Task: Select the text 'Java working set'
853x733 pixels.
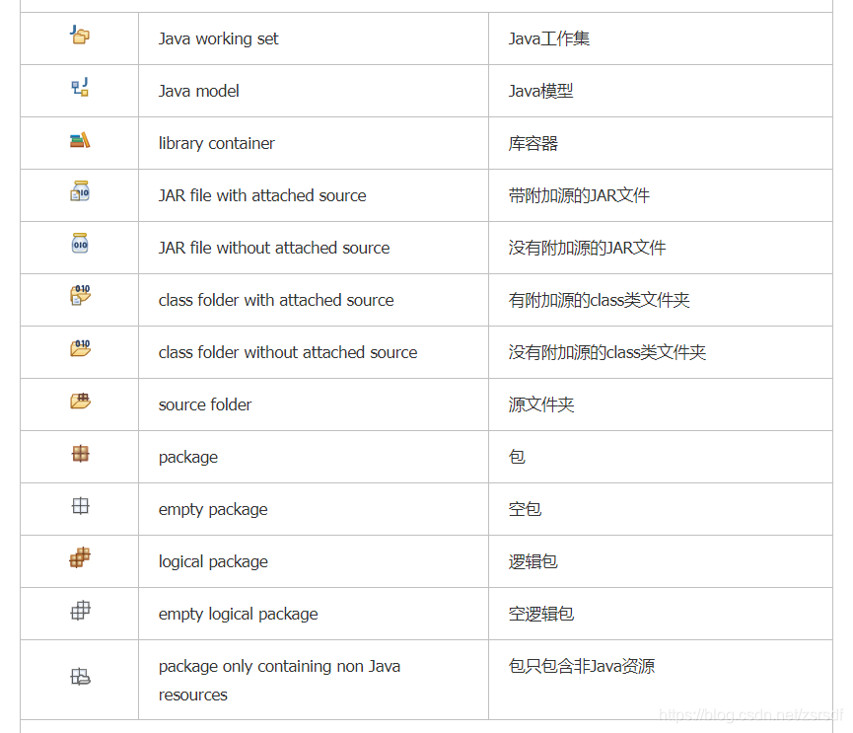Action: pyautogui.click(x=218, y=38)
